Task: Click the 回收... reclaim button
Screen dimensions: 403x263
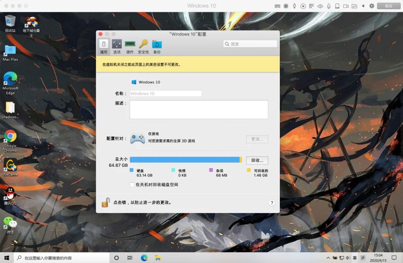Action: coord(257,160)
